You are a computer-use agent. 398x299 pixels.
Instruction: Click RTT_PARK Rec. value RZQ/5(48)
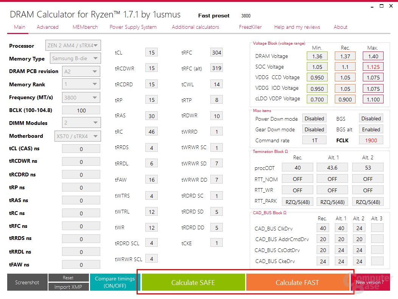coord(297,202)
